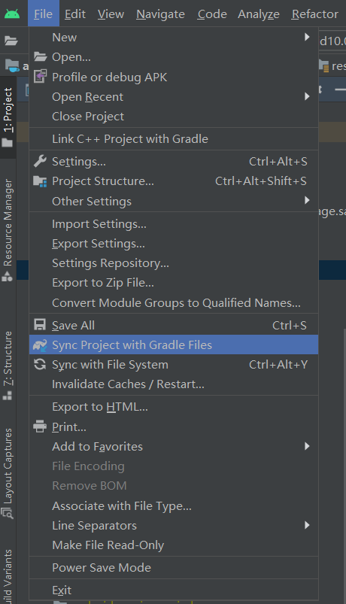The image size is (346, 604).
Task: Select Make File Read-Only
Action: click(174, 545)
